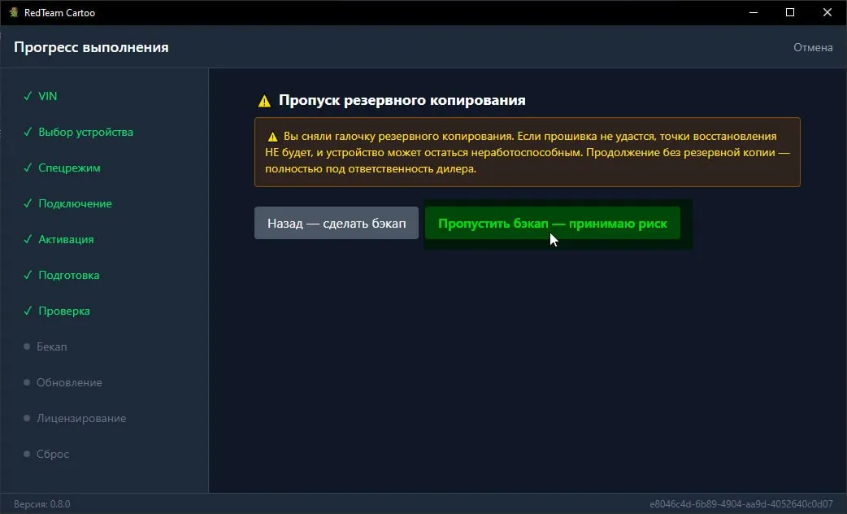This screenshot has width=847, height=514.
Task: Go to the Подключение step
Action: (x=75, y=204)
